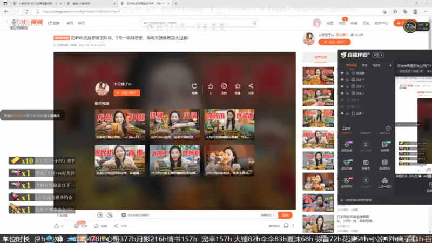
Task: Click the magnifier search icon in site header
Action: pos(254,23)
